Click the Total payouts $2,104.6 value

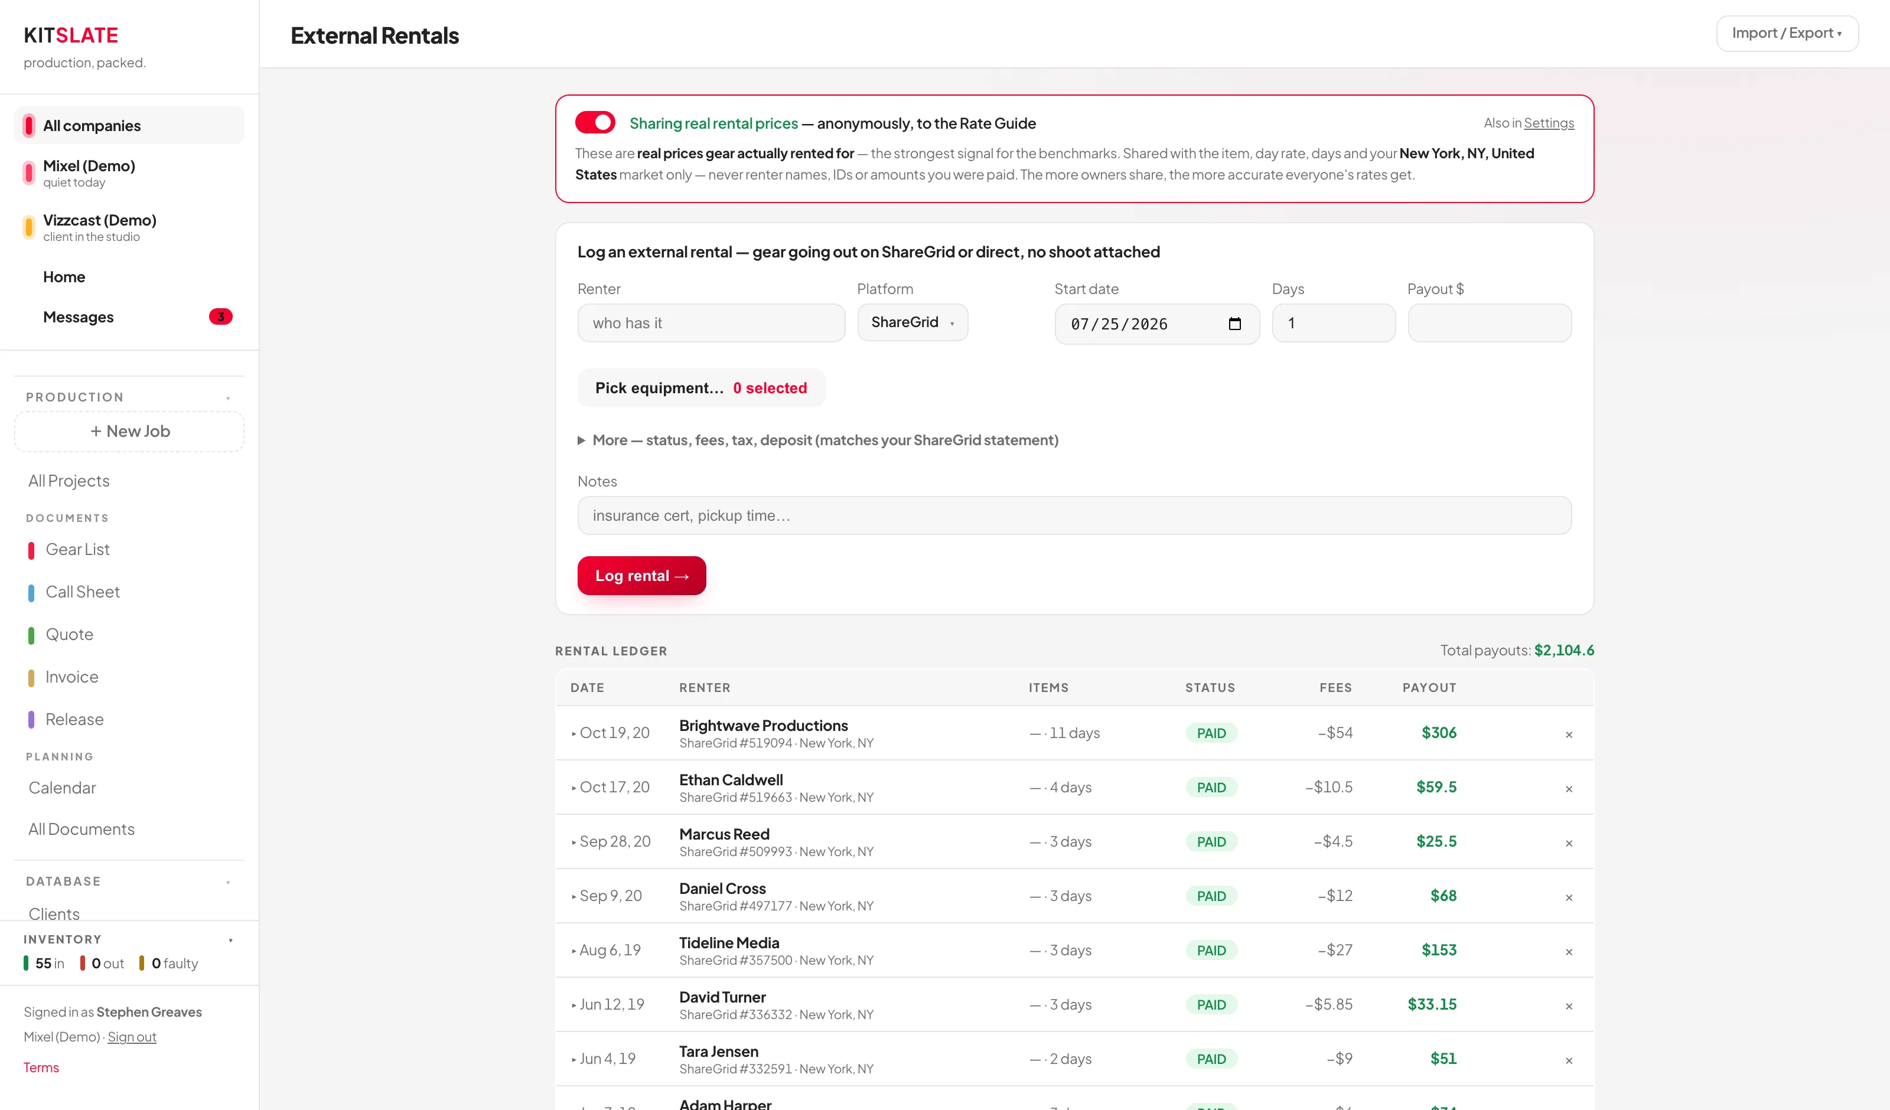(1564, 650)
